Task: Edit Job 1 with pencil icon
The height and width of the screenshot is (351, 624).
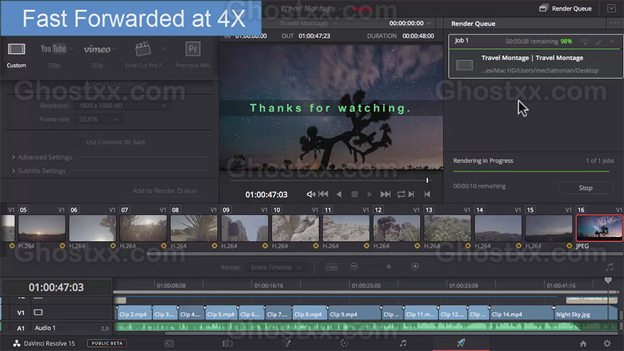Action: pos(599,41)
